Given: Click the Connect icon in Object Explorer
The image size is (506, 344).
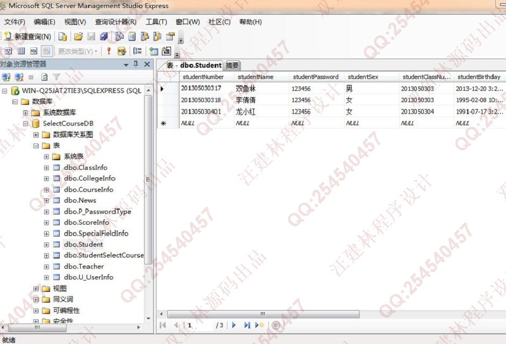Looking at the screenshot, I should [x=6, y=77].
